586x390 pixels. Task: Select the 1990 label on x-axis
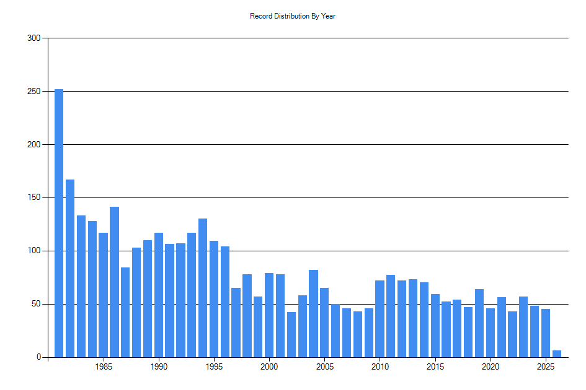tap(158, 366)
